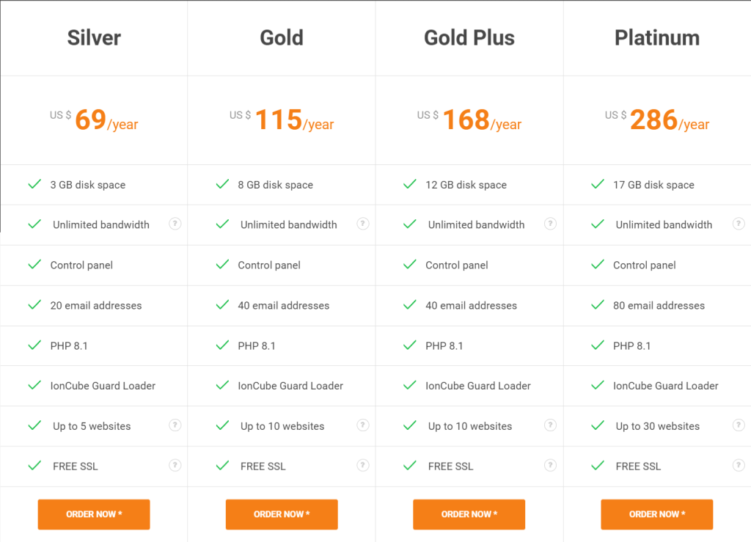The image size is (751, 542).
Task: Click help icon for Gold Up to 10 websites
Action: point(363,425)
